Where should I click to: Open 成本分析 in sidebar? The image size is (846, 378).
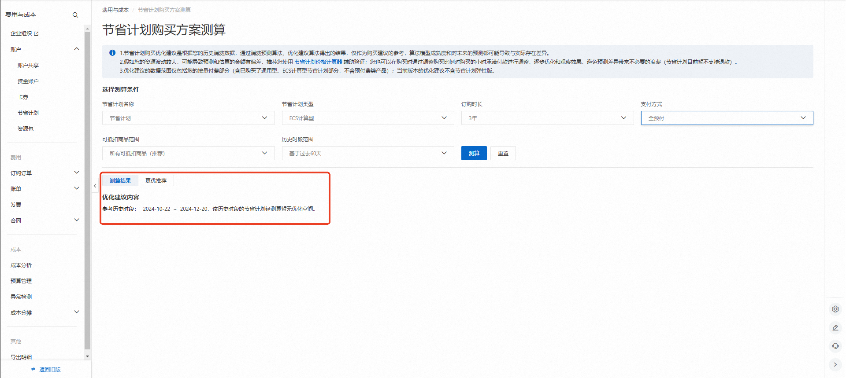[x=21, y=265]
